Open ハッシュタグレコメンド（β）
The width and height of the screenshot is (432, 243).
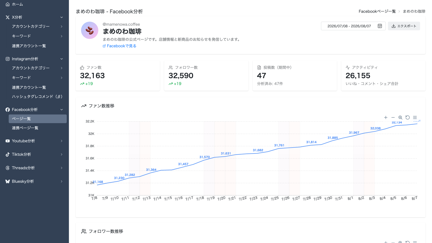click(x=38, y=97)
